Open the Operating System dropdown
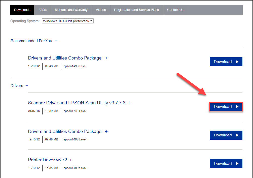The width and height of the screenshot is (253, 178). click(67, 21)
